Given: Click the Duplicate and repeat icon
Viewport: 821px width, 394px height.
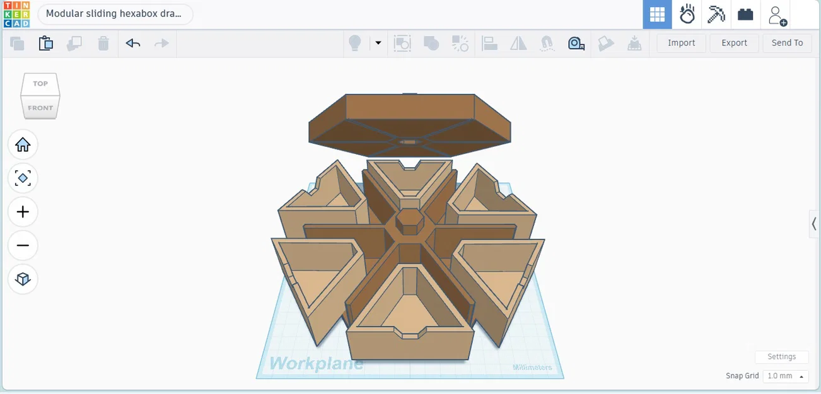Looking at the screenshot, I should (74, 43).
